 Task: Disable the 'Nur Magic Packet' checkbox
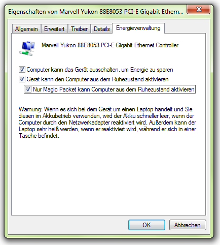point(28,89)
